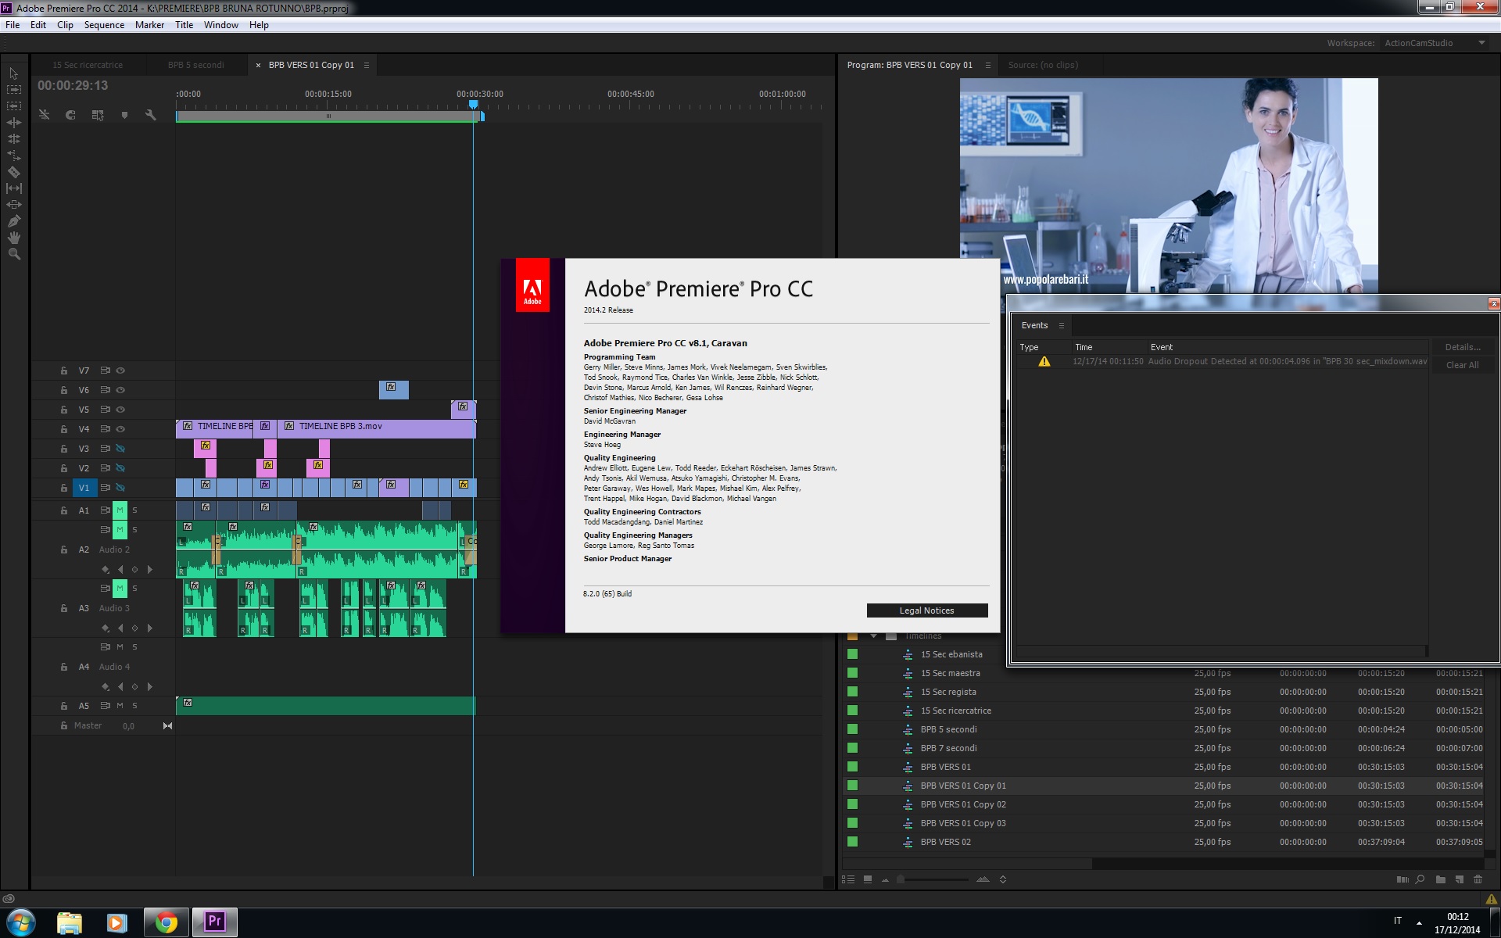Switch Project panel to list view
1501x938 pixels.
(848, 879)
